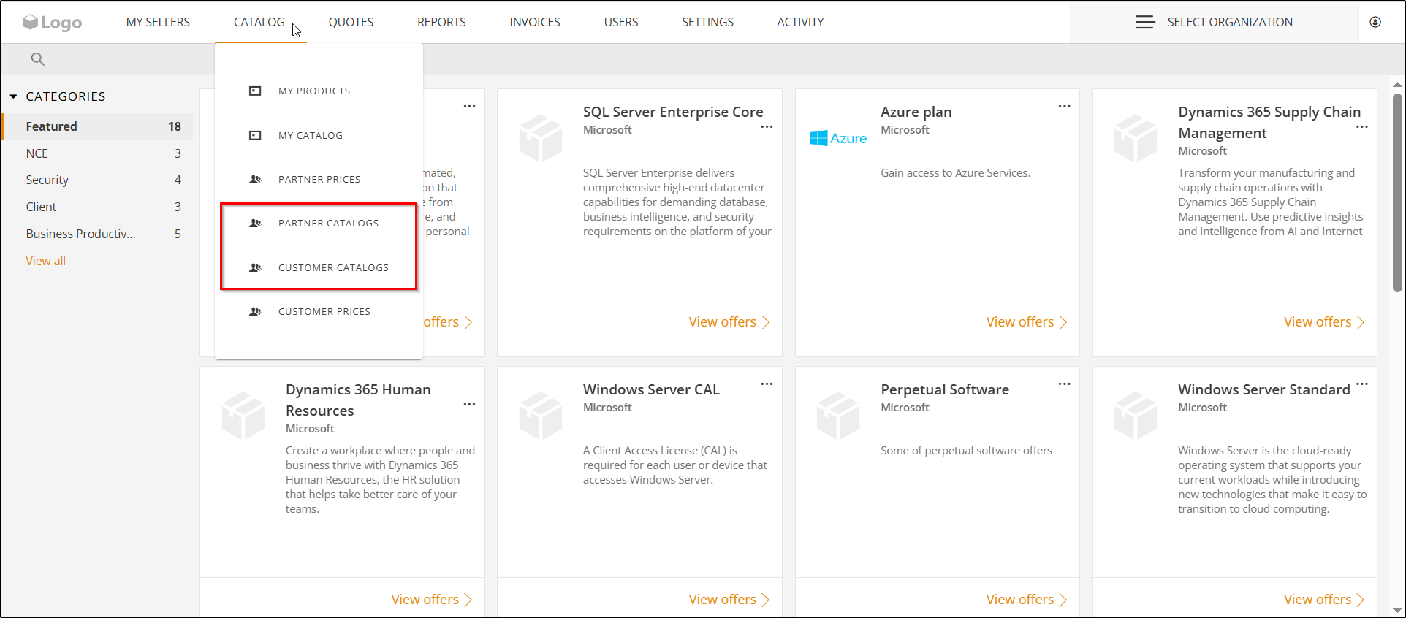Viewport: 1406px width, 618px height.
Task: Click the Customer Prices people icon
Action: [255, 311]
